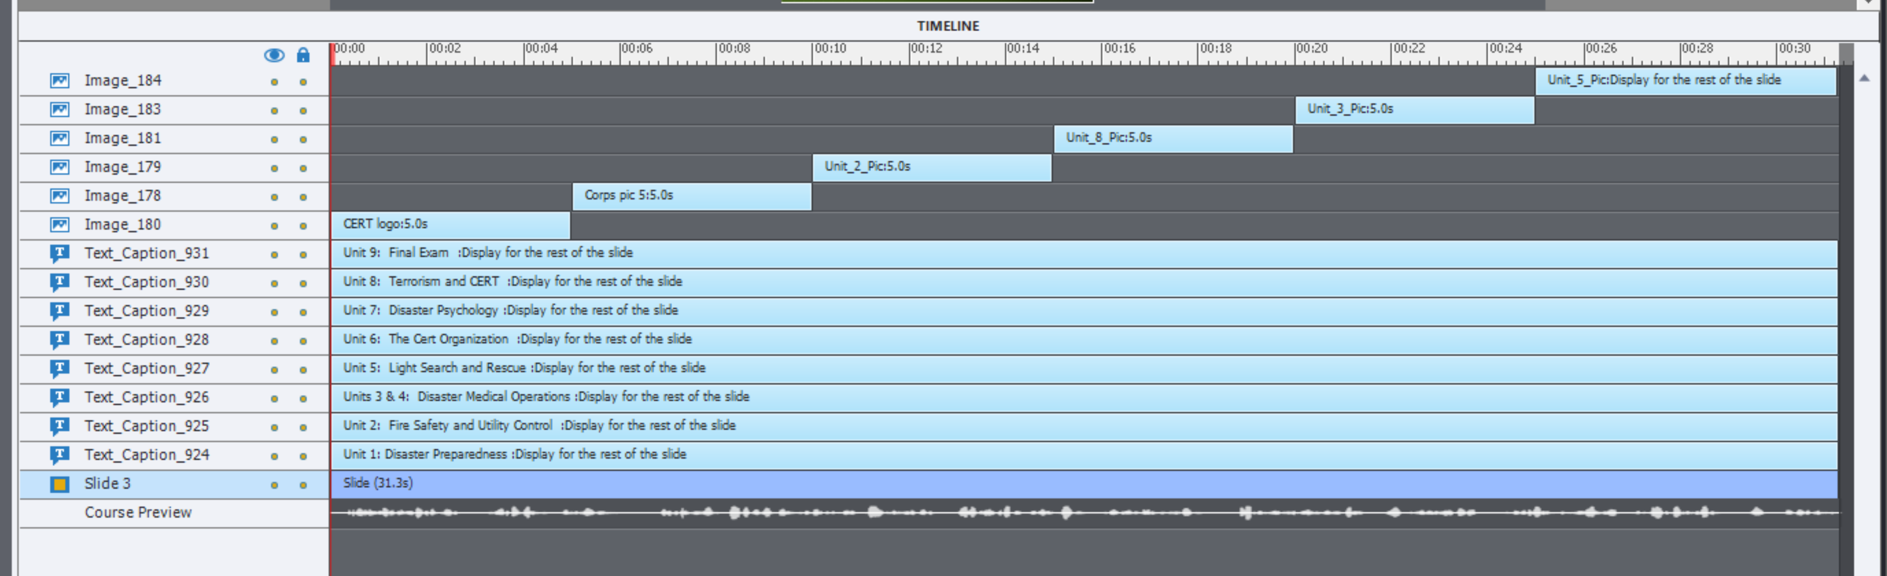Click the Slide 3 orange slide icon
1887x576 pixels.
pyautogui.click(x=59, y=484)
